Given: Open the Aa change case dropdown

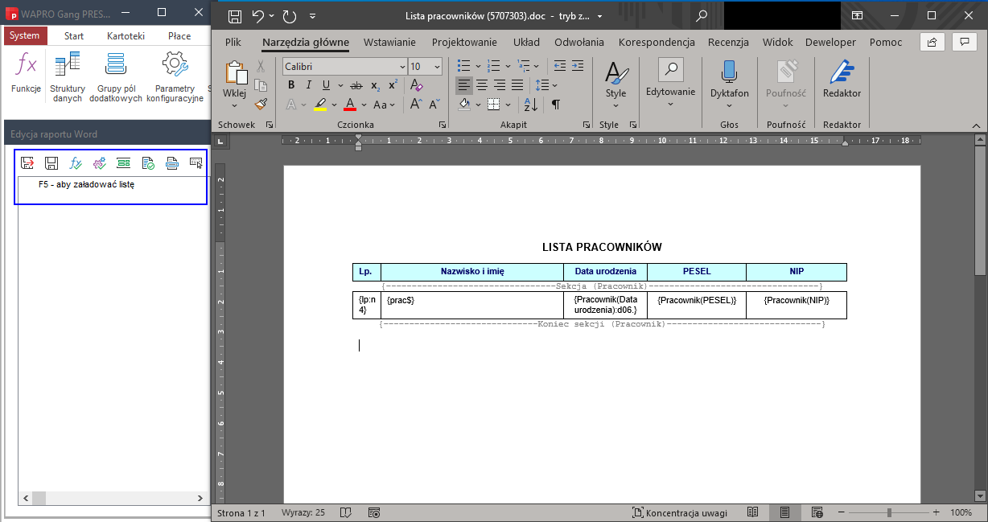Looking at the screenshot, I should [385, 105].
